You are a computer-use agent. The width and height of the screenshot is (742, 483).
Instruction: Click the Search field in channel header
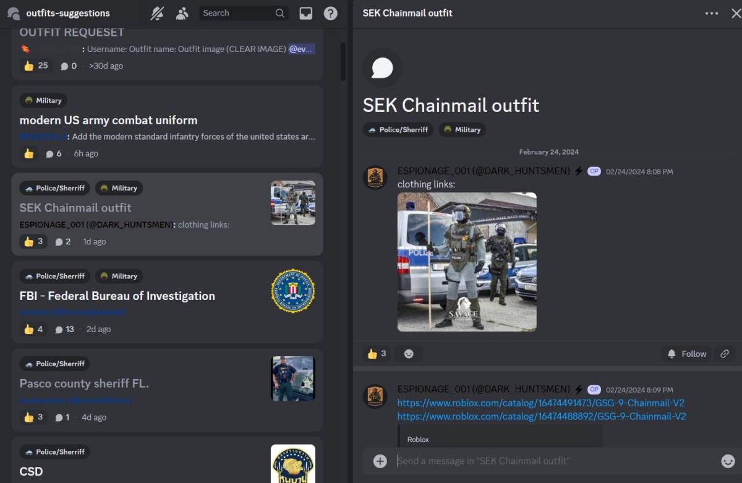(238, 13)
